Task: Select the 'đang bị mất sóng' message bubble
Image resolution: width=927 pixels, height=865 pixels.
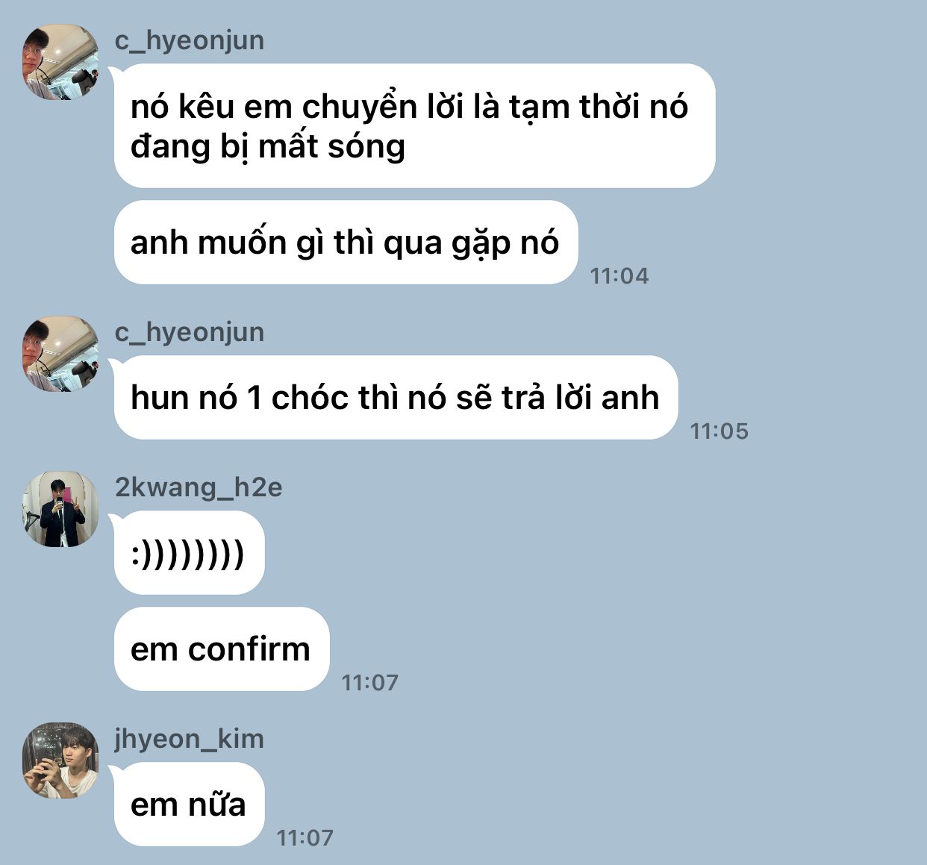Action: point(414,125)
